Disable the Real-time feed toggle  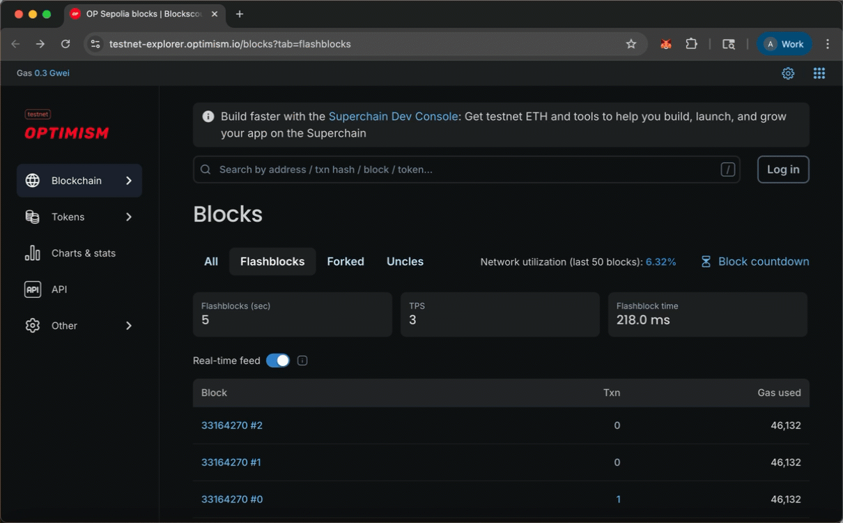[277, 361]
